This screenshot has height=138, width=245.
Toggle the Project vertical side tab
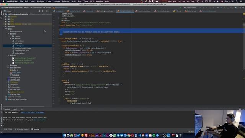pyautogui.click(x=1, y=15)
